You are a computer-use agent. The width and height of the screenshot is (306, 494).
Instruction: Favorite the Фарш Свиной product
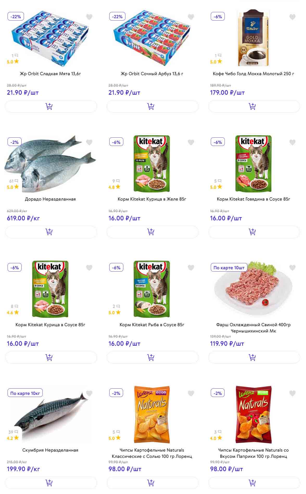point(292,268)
